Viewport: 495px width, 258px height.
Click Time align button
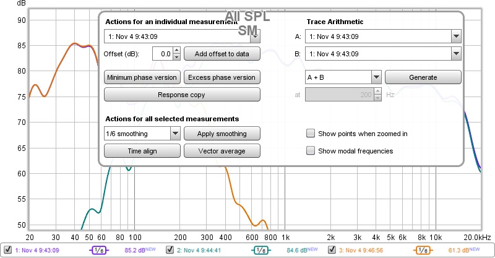tap(142, 151)
